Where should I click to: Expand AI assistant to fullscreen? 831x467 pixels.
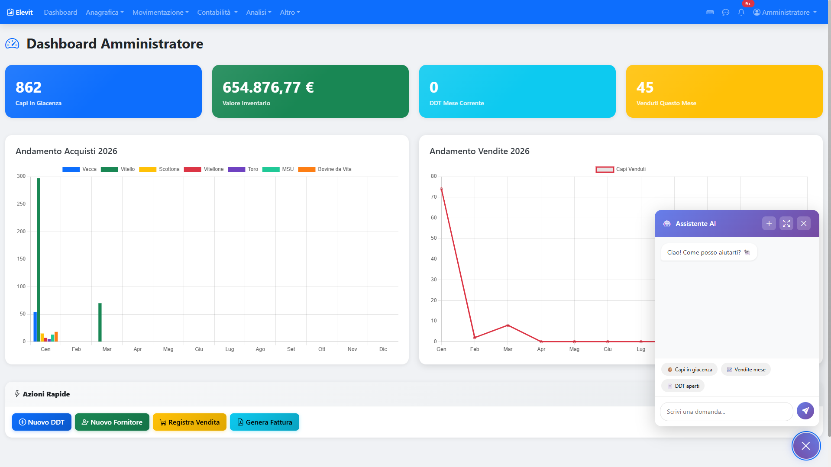click(786, 223)
